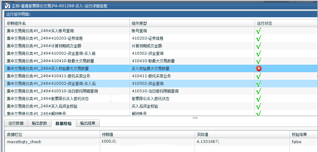Click the split pane divider grip handle
The height and width of the screenshot is (152, 318).
tap(195, 118)
